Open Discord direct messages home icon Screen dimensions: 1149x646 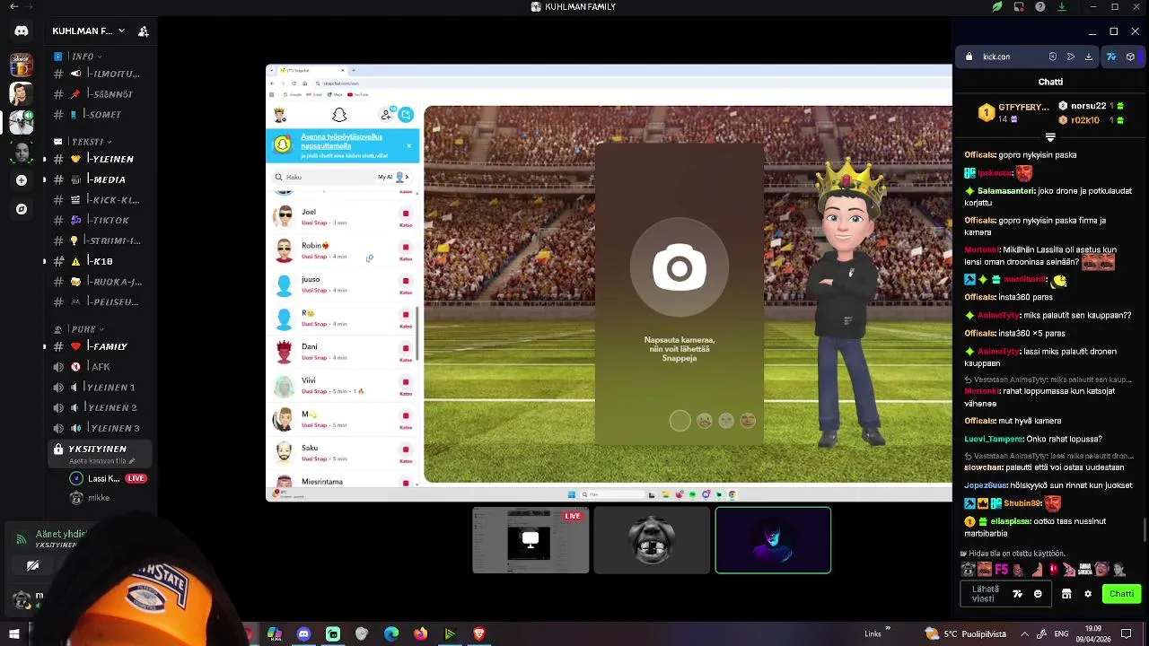click(22, 31)
